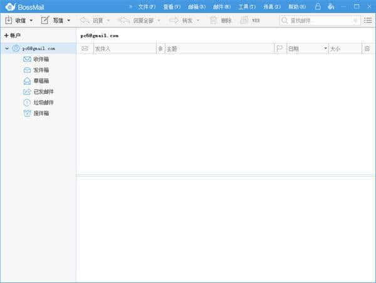Select the 废件箱 trash folder
Image resolution: width=376 pixels, height=283 pixels.
(41, 113)
